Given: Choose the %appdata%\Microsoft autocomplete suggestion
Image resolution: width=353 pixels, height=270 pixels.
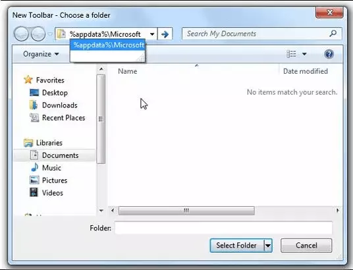Looking at the screenshot, I should pos(107,45).
